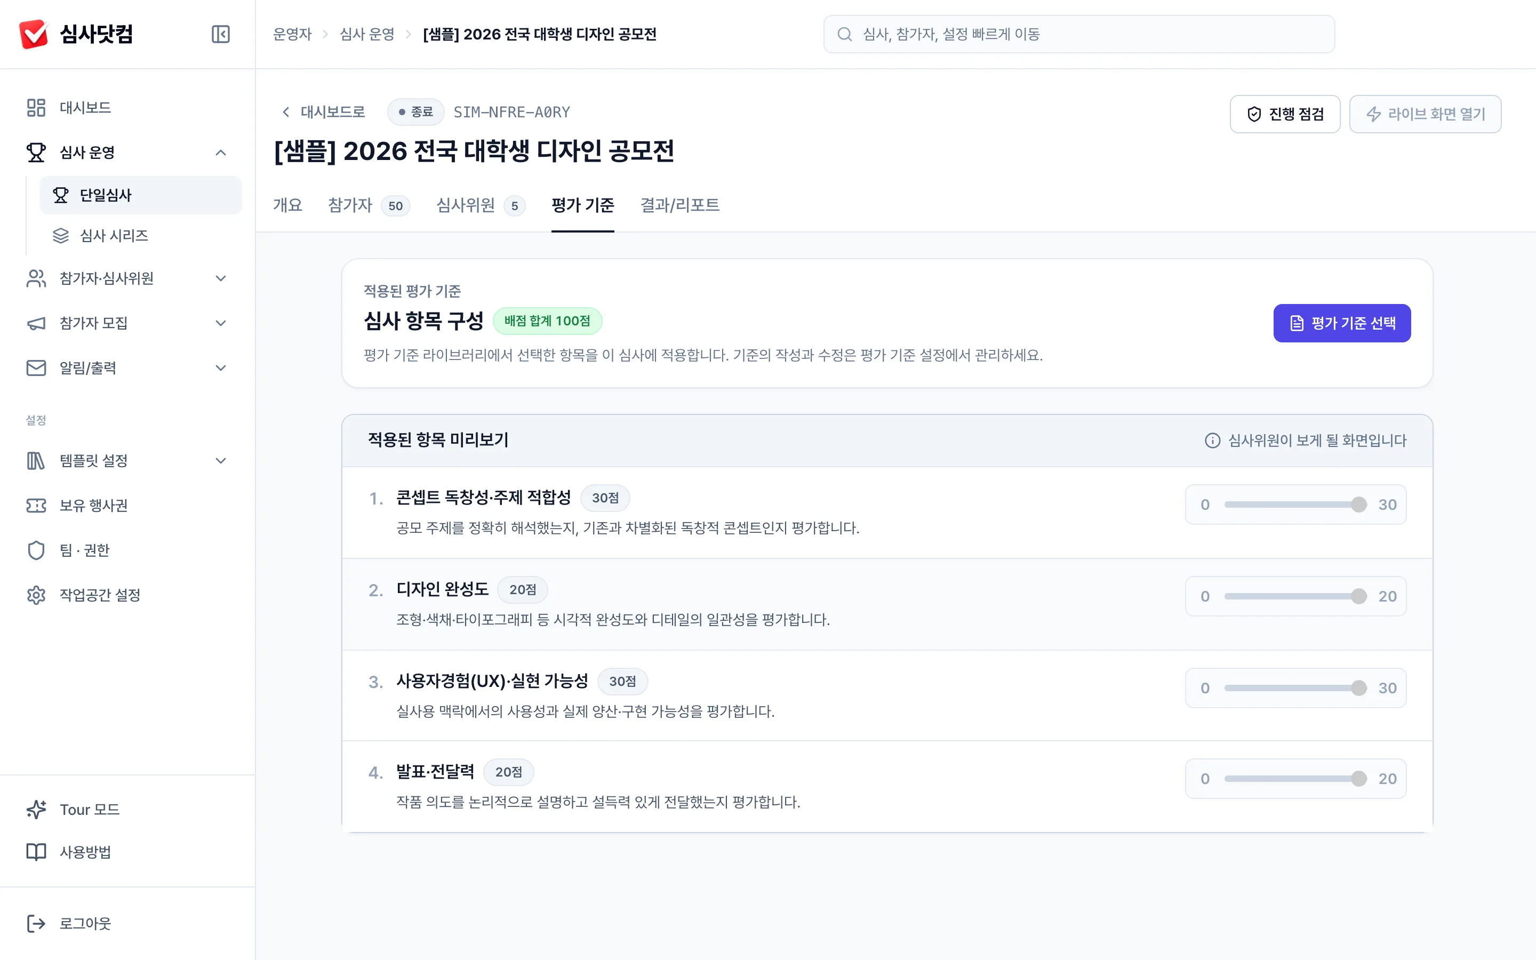This screenshot has width=1536, height=960.
Task: Click the back chevron before 대시보드로
Action: [286, 113]
